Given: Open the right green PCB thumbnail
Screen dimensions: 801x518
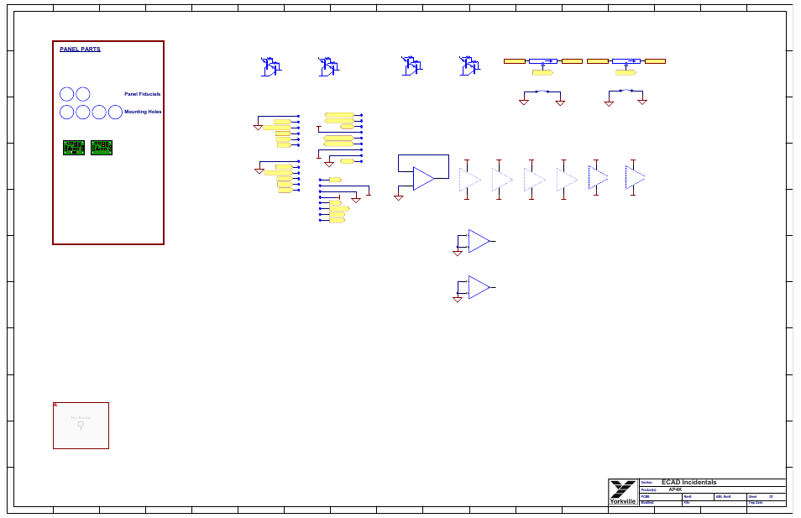Looking at the screenshot, I should [102, 148].
